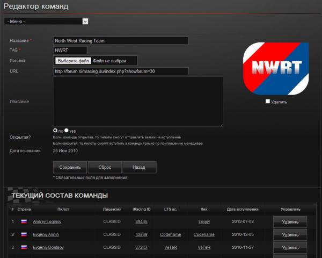The width and height of the screenshot is (322, 258).
Task: Focus the Название team name field
Action: [x=121, y=41]
